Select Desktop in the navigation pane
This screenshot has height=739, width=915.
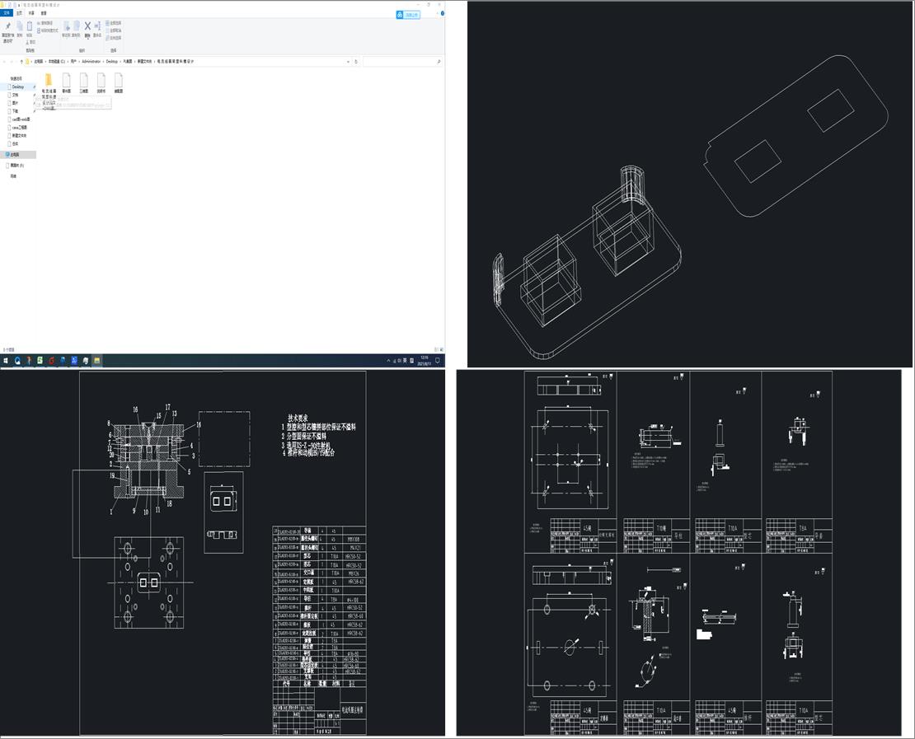pos(17,87)
